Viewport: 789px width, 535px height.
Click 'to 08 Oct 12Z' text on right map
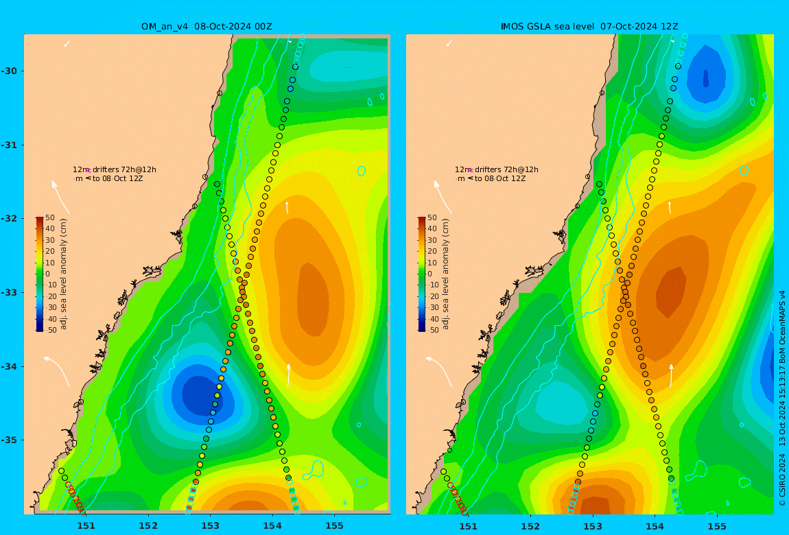click(500, 178)
